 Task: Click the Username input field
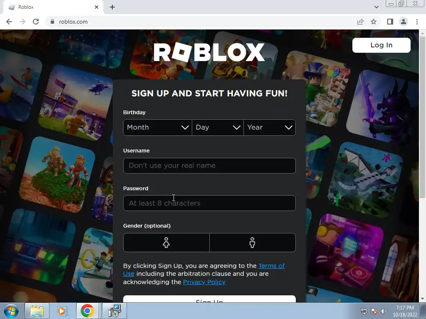pyautogui.click(x=209, y=166)
